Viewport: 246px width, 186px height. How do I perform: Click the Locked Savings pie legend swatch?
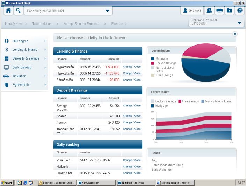(152, 63)
